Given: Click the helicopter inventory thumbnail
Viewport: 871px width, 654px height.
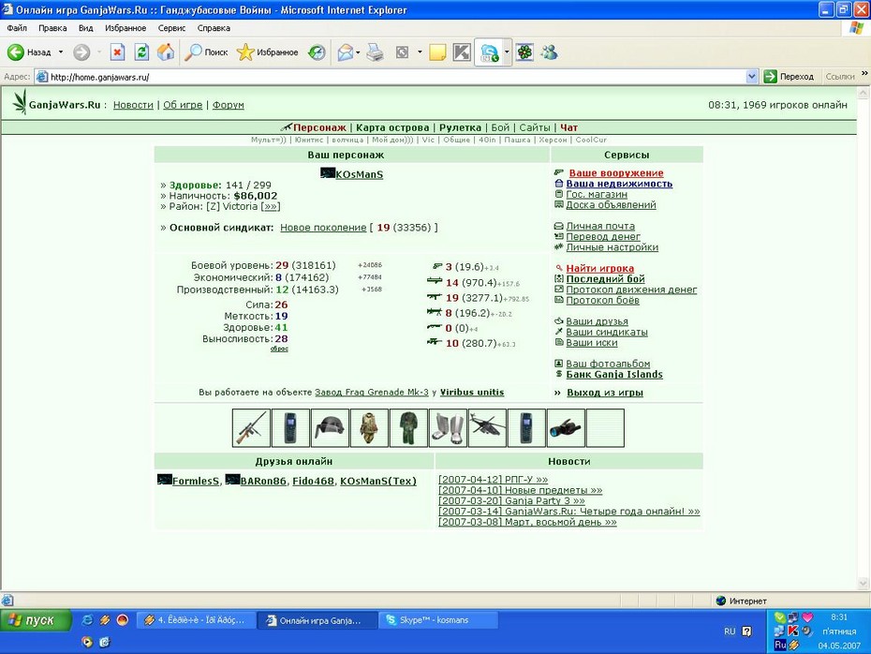Looking at the screenshot, I should point(487,428).
